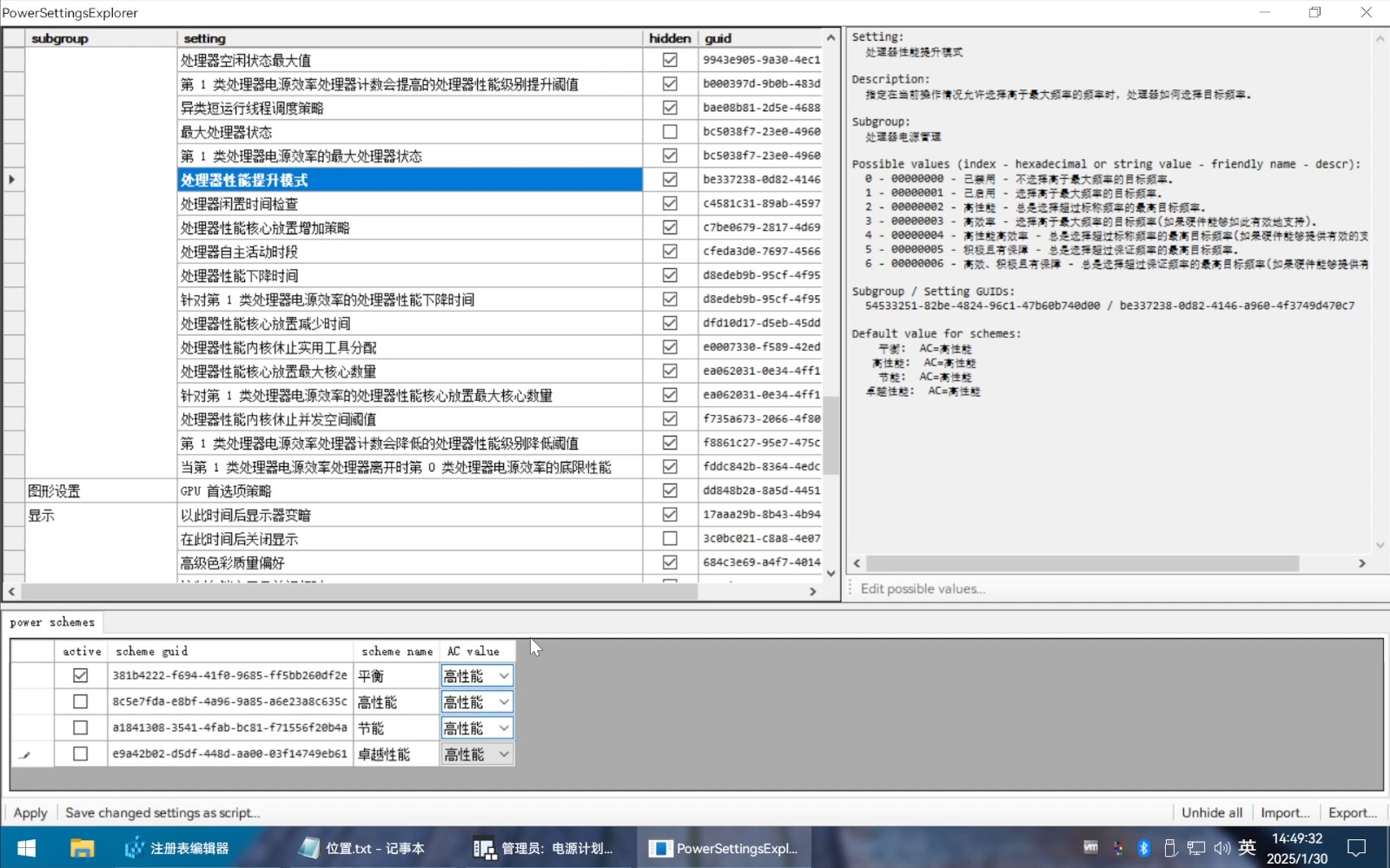1390x868 pixels.
Task: Uncheck active checkbox for 平衡 scheme
Action: coord(81,675)
